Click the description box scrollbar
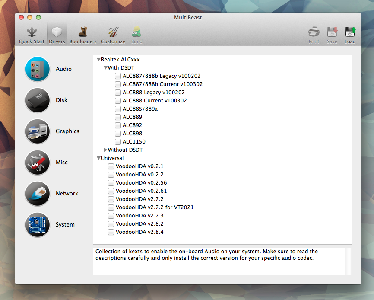The image size is (374, 300). [348, 262]
